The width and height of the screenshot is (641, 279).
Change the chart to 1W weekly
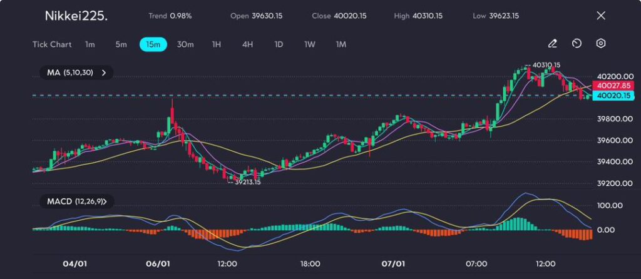pyautogui.click(x=310, y=44)
